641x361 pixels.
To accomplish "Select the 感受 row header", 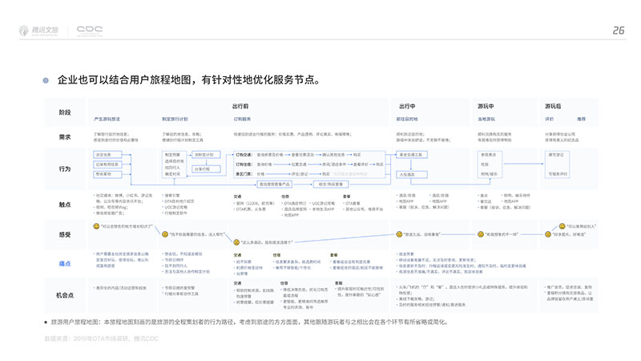I will coord(65,234).
